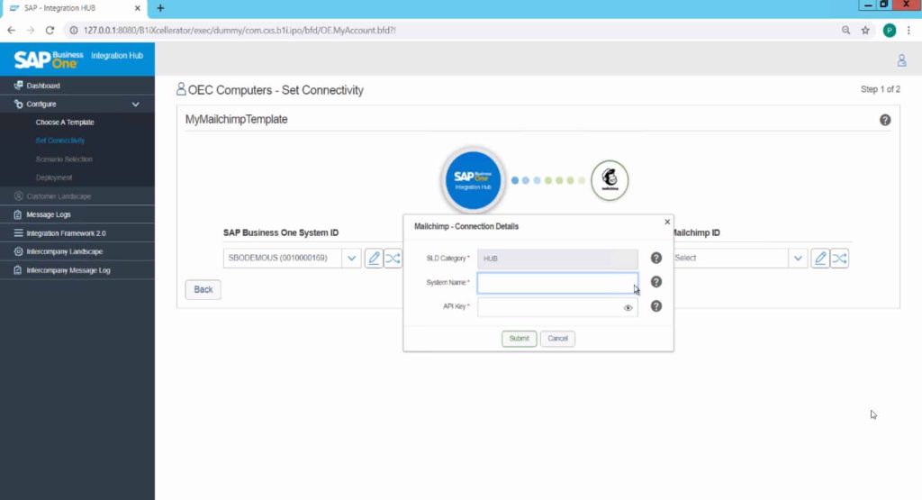Toggle API Key visibility eye icon

click(628, 307)
